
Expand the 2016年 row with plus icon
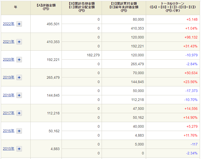19,131
